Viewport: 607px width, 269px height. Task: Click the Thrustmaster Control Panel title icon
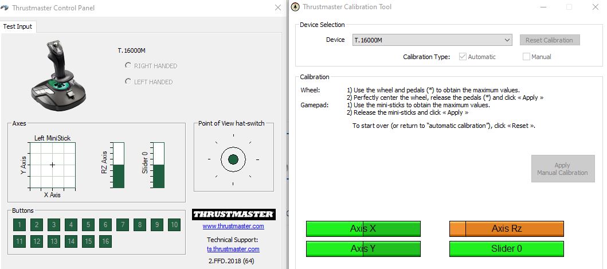click(x=5, y=8)
